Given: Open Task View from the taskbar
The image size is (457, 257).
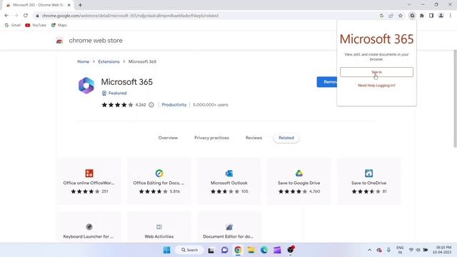Looking at the screenshot, I should coord(211,250).
